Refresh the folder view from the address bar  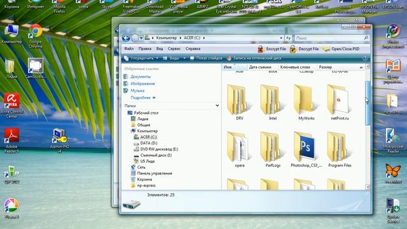(x=288, y=38)
